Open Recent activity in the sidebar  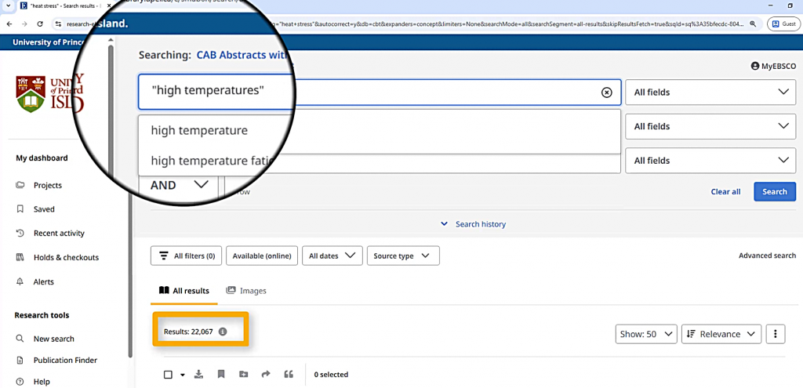coord(59,234)
